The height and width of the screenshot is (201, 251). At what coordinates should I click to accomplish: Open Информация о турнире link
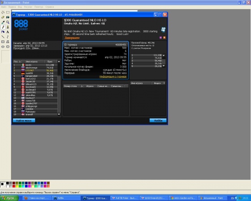click(x=113, y=77)
